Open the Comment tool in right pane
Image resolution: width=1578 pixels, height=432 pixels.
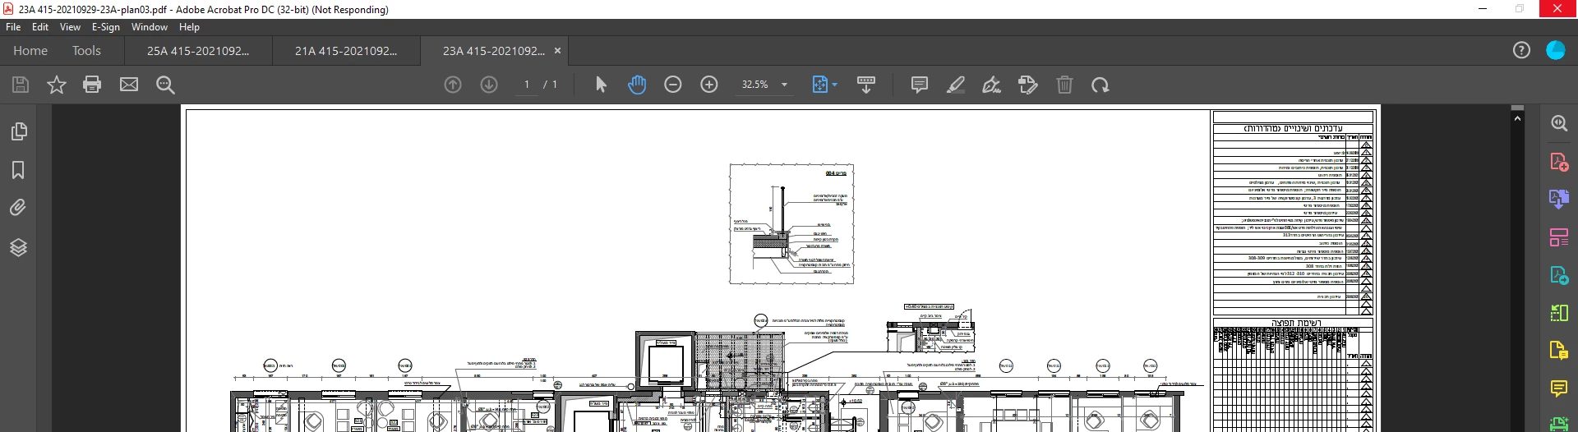[1559, 388]
